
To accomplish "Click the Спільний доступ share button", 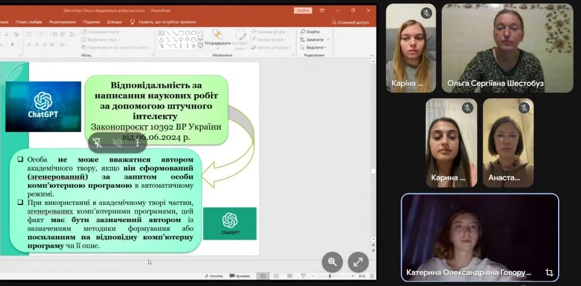I will [350, 22].
